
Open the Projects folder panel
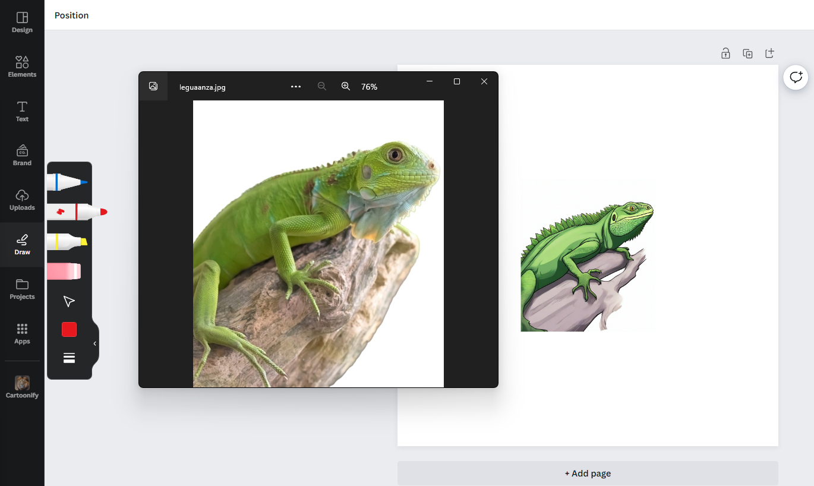point(22,289)
